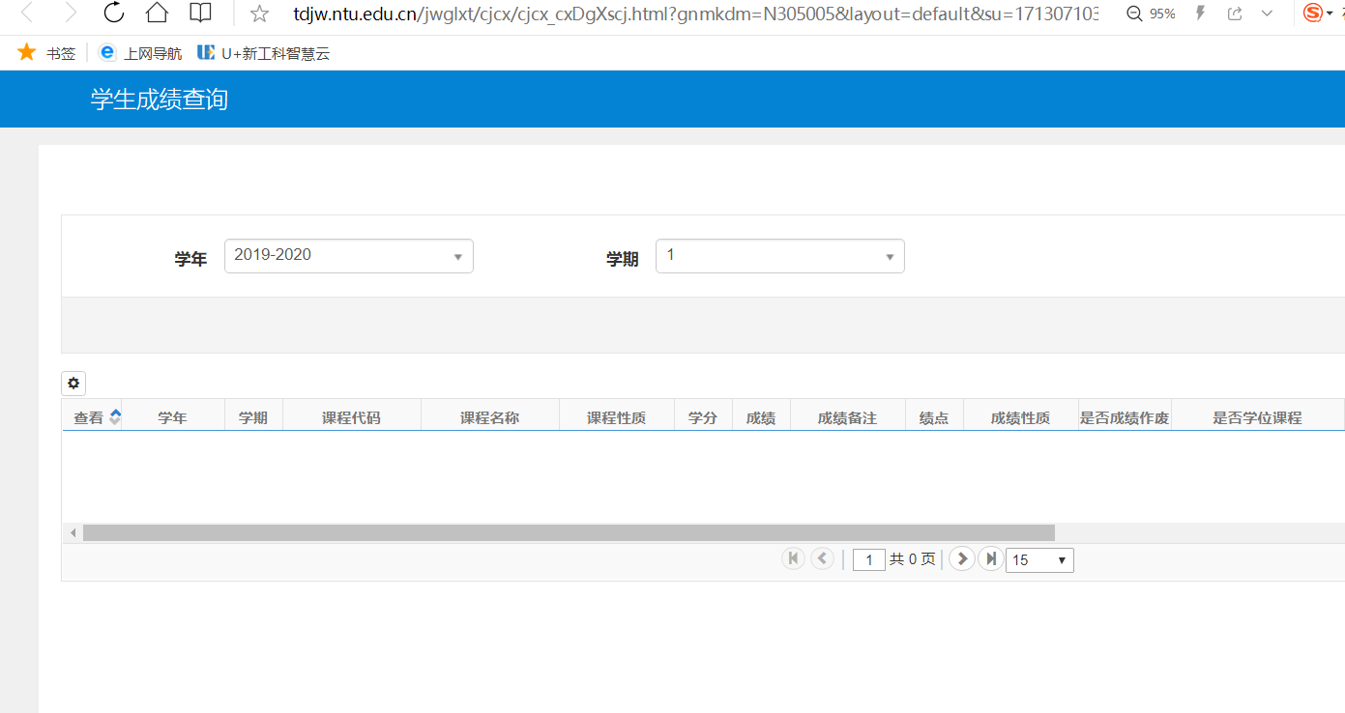Go back with the browser back arrow

click(x=28, y=14)
